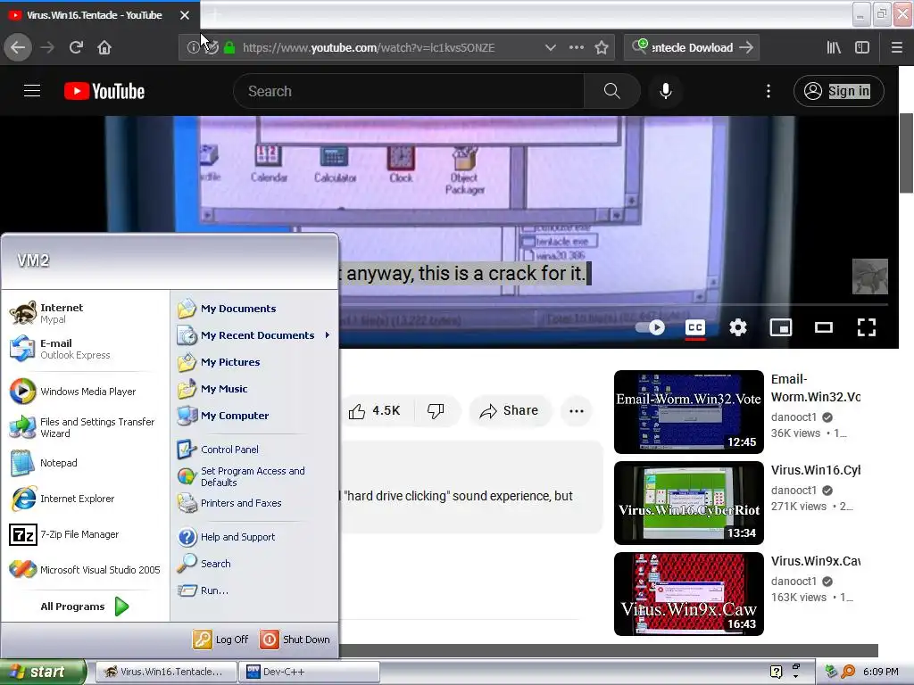Show site information icon in address bar
Viewport: 914px width, 685px height.
tap(193, 47)
